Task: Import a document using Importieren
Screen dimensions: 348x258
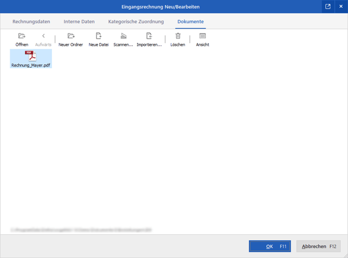Action: pyautogui.click(x=149, y=36)
